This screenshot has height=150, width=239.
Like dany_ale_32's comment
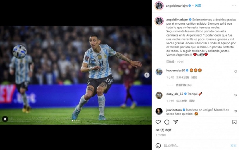(x=236, y=95)
